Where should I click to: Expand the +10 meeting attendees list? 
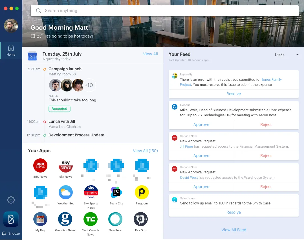(89, 85)
